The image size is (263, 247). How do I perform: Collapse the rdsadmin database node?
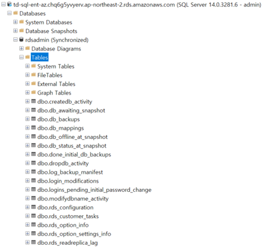coord(15,39)
